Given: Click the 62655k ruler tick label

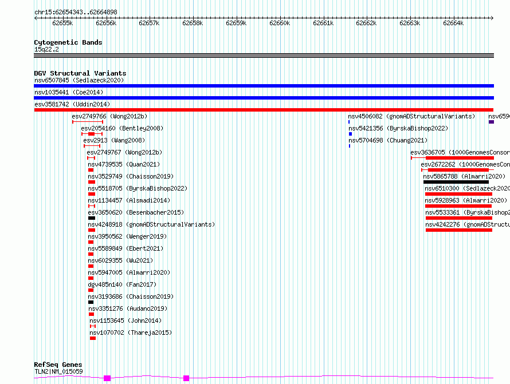Looking at the screenshot, I should point(62,23).
